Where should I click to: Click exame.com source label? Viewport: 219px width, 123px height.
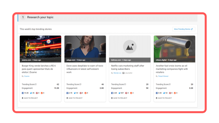click(x=26, y=60)
